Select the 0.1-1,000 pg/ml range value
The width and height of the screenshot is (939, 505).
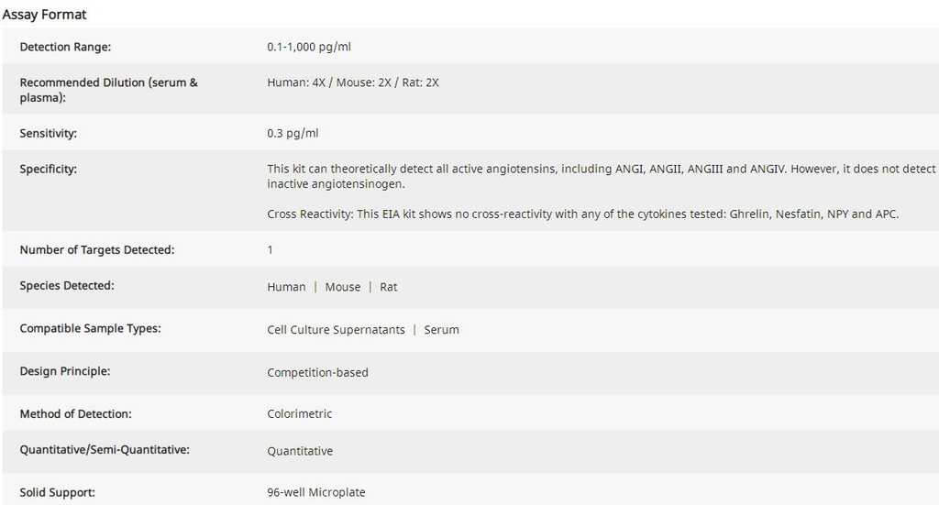pos(308,47)
